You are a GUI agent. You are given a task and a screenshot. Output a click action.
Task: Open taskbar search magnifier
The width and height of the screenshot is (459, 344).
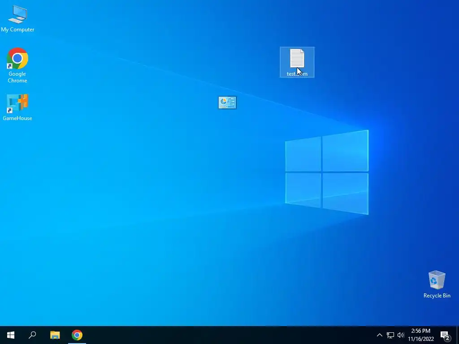click(32, 335)
